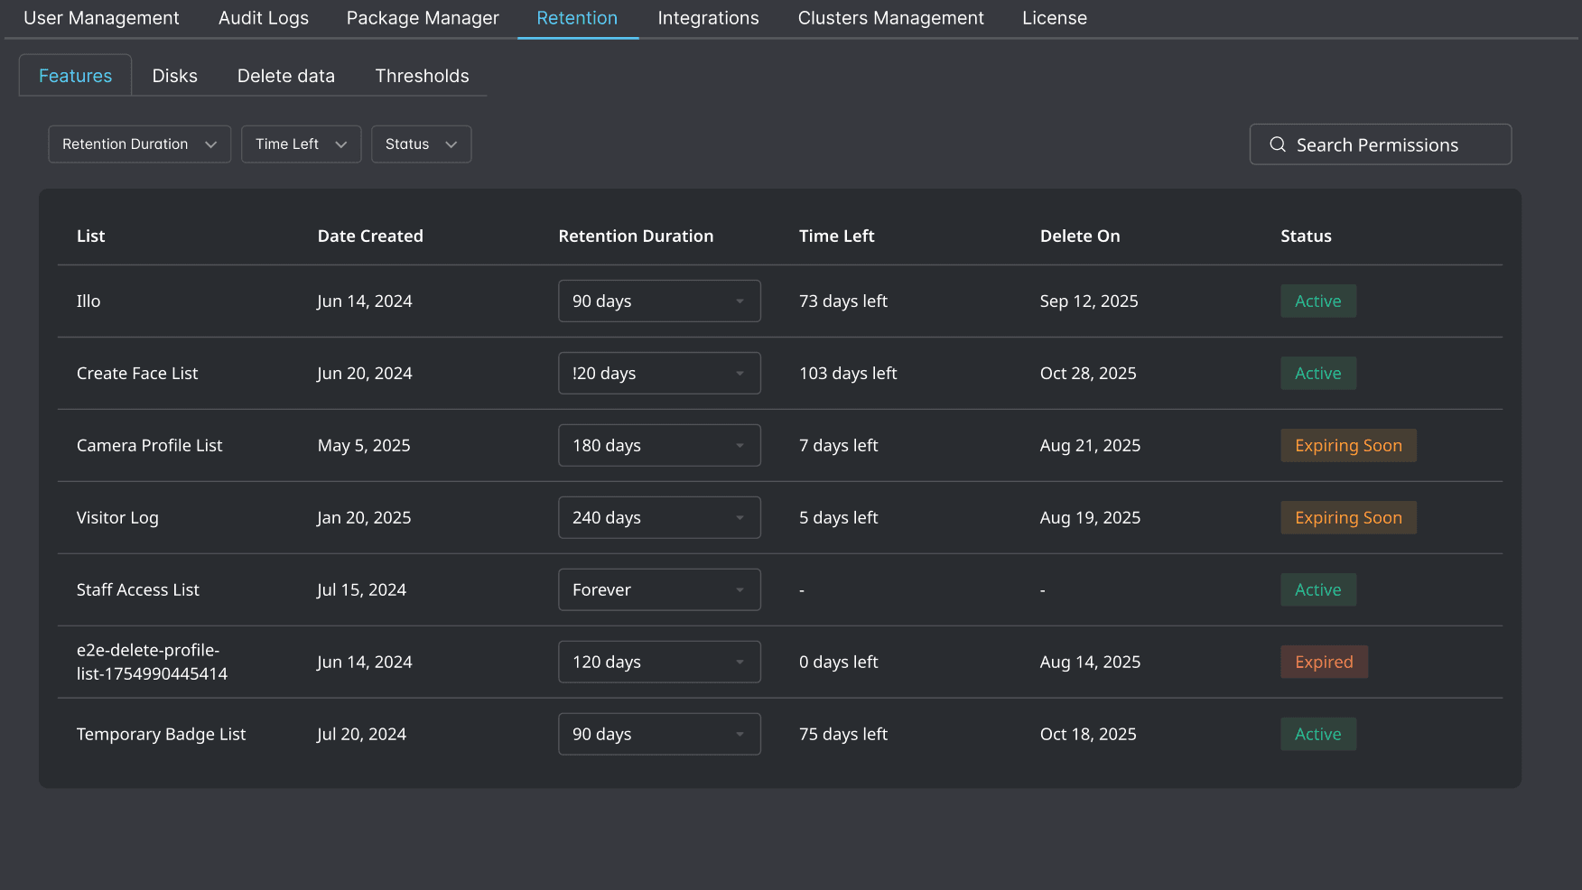Go to the Integrations tab
This screenshot has width=1582, height=890.
(x=708, y=18)
